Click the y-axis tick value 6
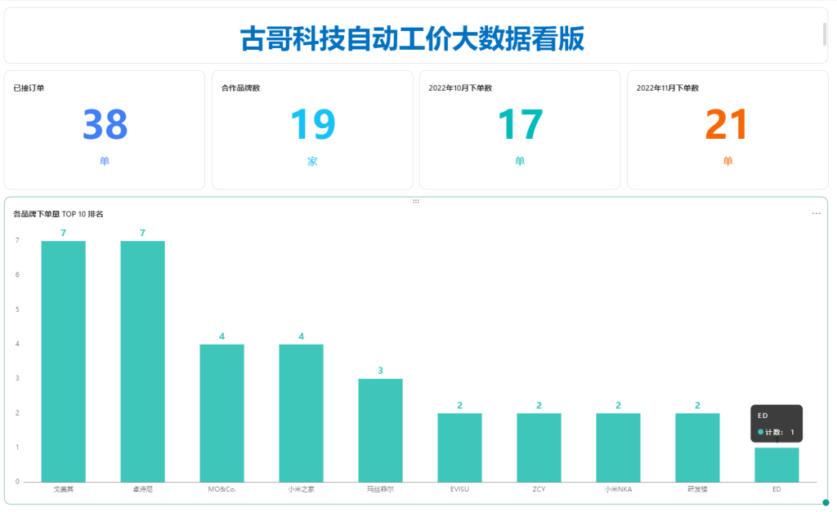837x512 pixels. click(x=18, y=274)
